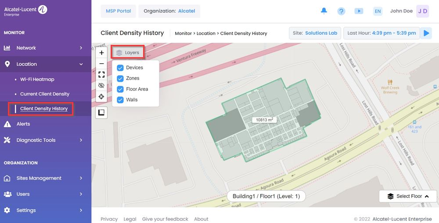Click the Sites Management house icon

pos(7,178)
